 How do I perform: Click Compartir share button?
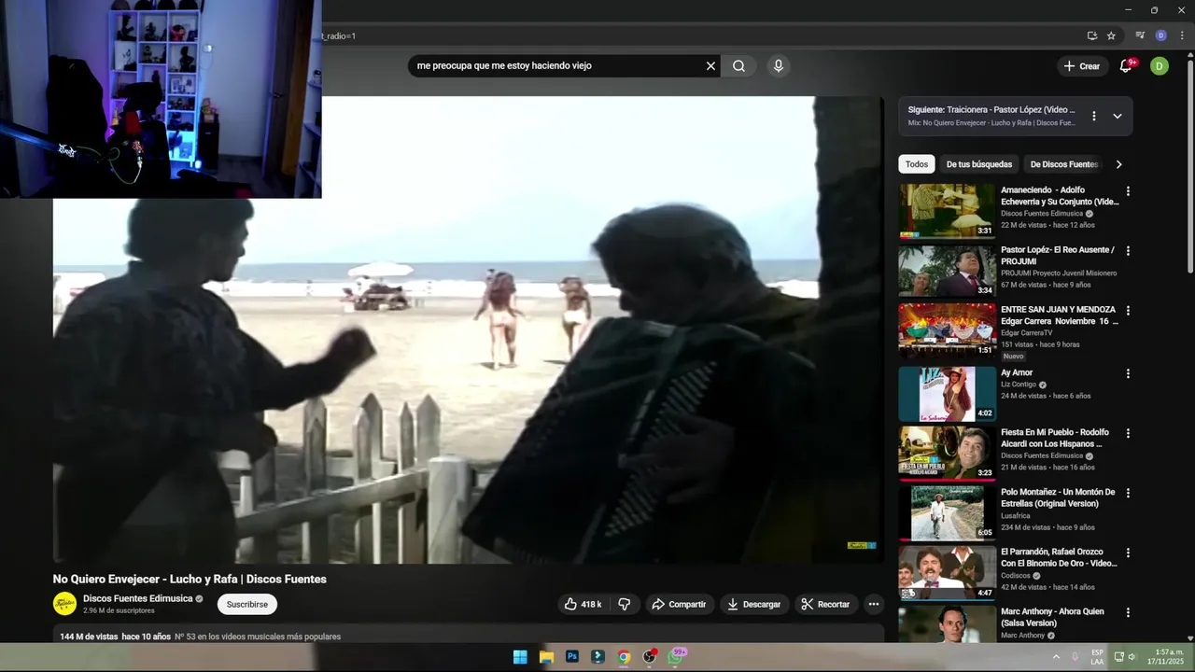[x=679, y=604]
